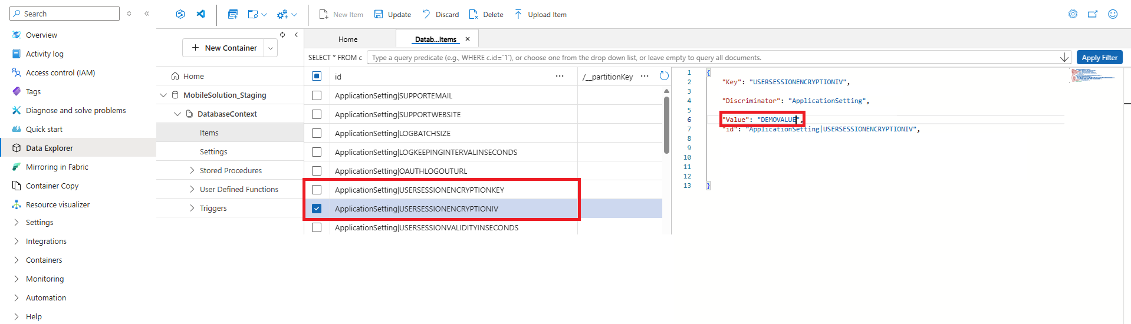
Task: Select the Datab...Items tab
Action: pyautogui.click(x=436, y=39)
